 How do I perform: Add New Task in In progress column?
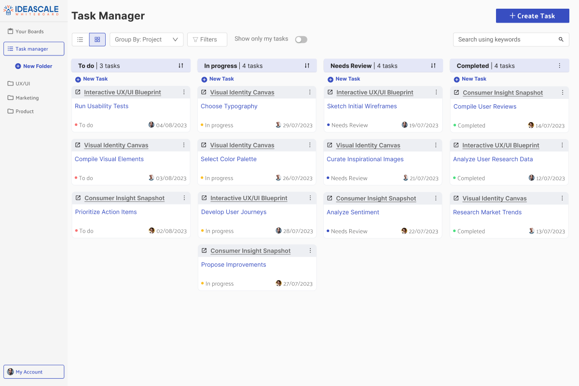pos(218,79)
